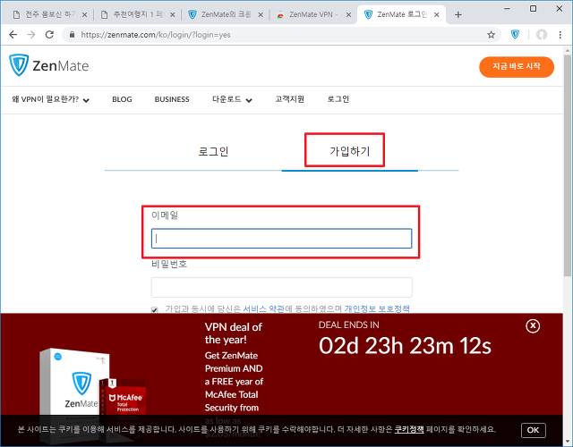Select the 가입하기 form tab

(350, 151)
